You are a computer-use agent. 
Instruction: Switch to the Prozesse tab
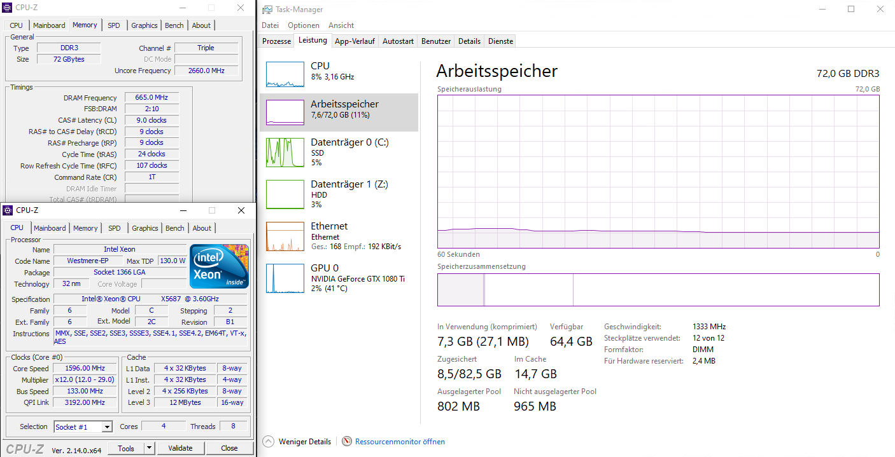[x=277, y=41]
